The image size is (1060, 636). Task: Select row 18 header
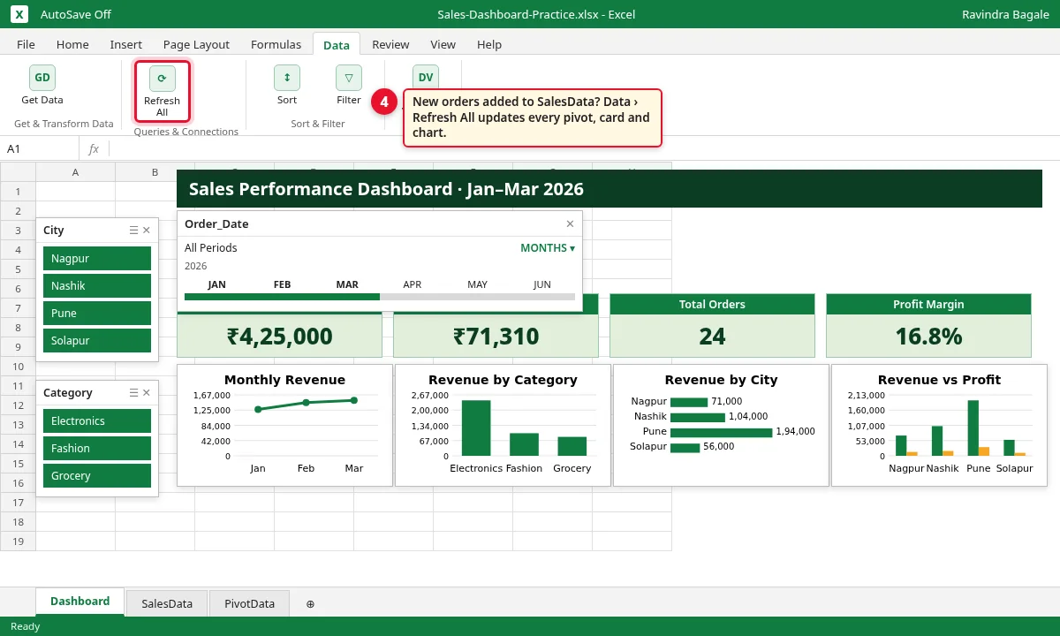(x=18, y=521)
